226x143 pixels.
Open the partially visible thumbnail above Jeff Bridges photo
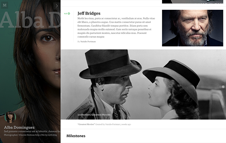192,2
